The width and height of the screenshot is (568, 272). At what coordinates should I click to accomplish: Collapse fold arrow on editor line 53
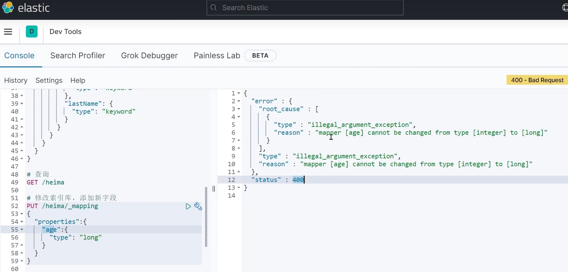click(x=22, y=214)
